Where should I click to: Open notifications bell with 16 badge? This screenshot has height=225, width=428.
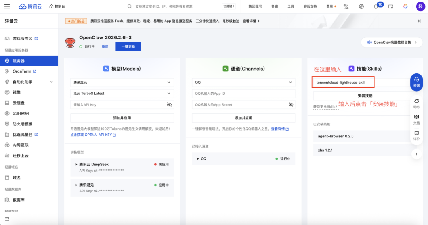tap(376, 6)
